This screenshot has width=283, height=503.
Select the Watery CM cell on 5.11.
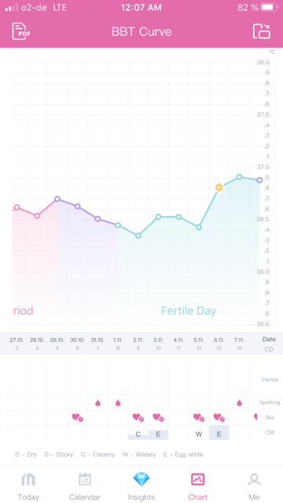199,435
